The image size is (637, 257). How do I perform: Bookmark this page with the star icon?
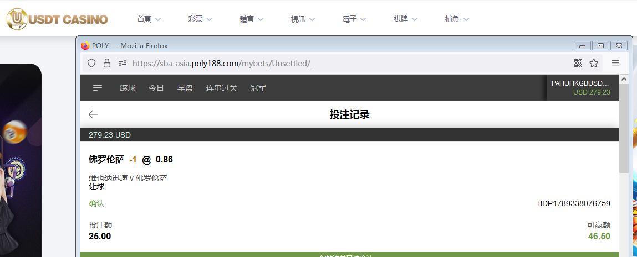pyautogui.click(x=594, y=63)
